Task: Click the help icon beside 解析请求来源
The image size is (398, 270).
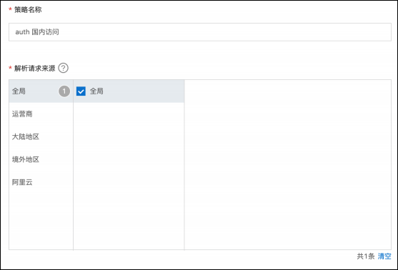Action: click(63, 68)
